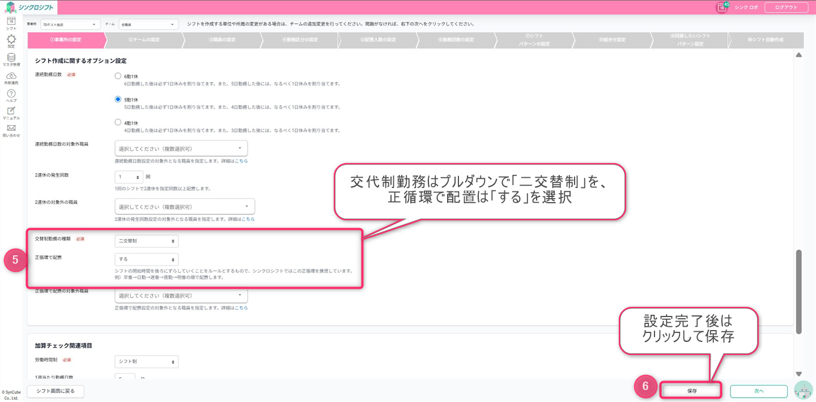Open 外部連携 cloud icon
816x402 pixels.
pyautogui.click(x=11, y=76)
